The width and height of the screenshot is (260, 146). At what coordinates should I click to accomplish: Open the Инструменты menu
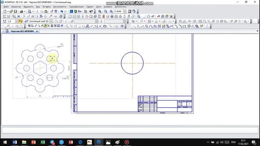tap(60, 7)
